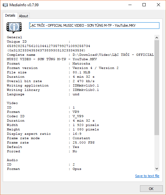This screenshot has width=166, height=195.
Task: Click the vertical scrollbar thumb
Action: 157,87
